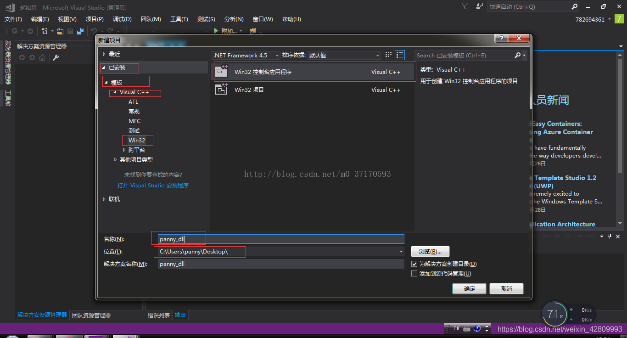Switch to 错误列表 tab

coord(159,315)
